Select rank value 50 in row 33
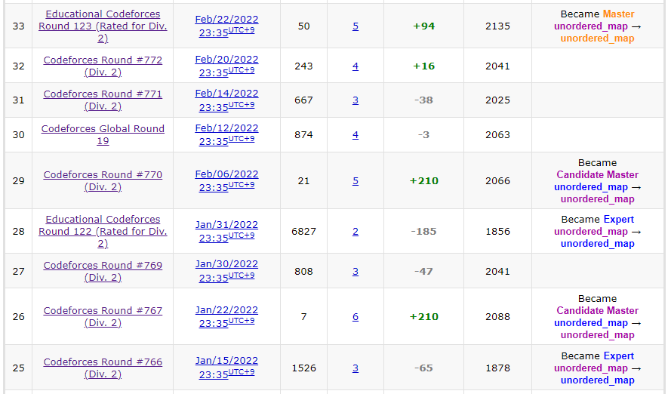 (303, 26)
